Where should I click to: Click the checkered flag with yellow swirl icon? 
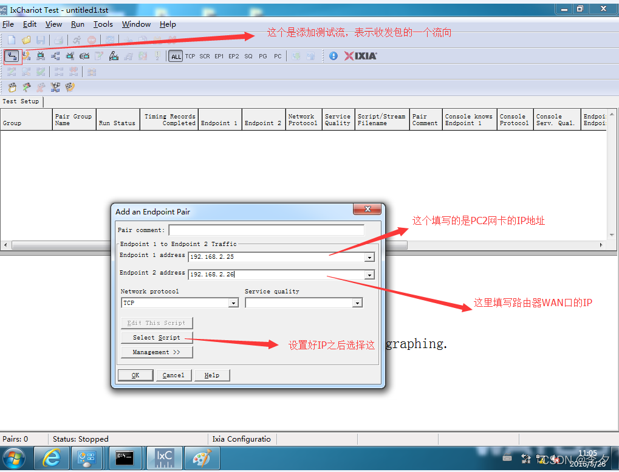click(70, 87)
